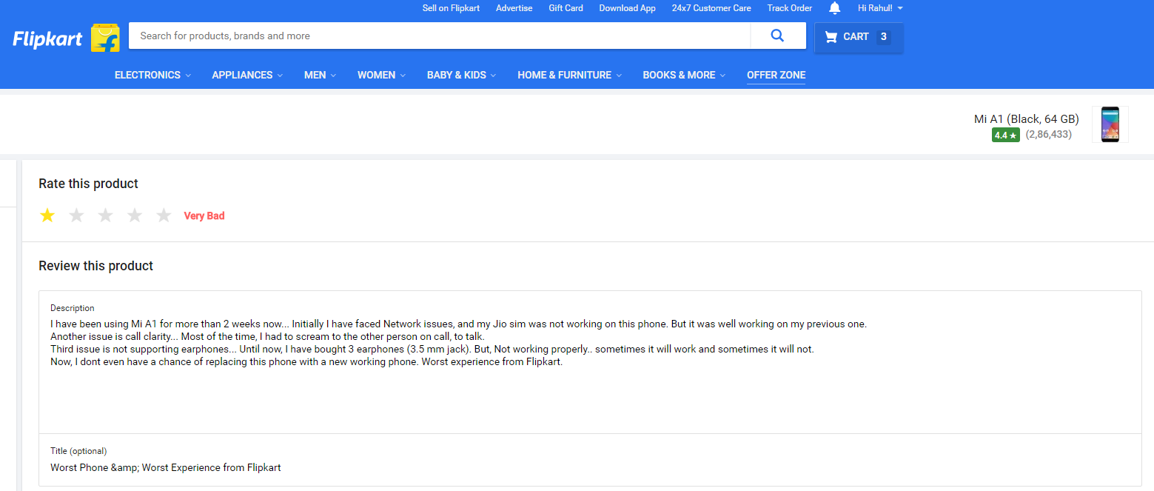Viewport: 1154px width, 491px height.
Task: Click the (2,86,433) ratings count
Action: click(x=1048, y=135)
